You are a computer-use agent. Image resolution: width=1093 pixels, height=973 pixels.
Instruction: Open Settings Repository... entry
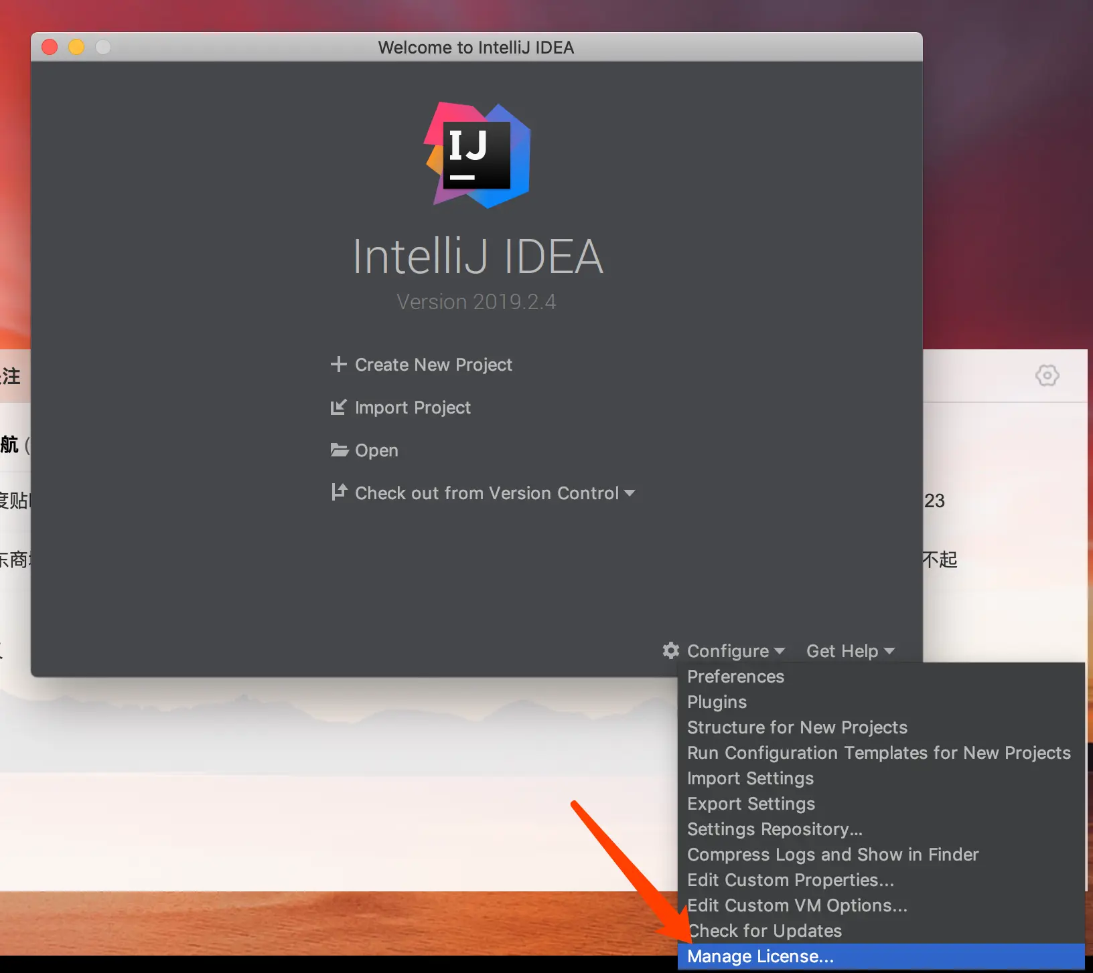click(881, 829)
